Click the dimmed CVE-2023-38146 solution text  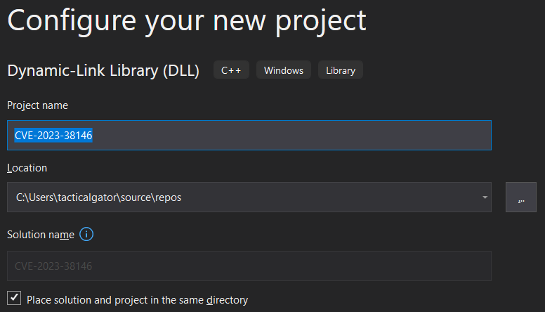pos(53,266)
